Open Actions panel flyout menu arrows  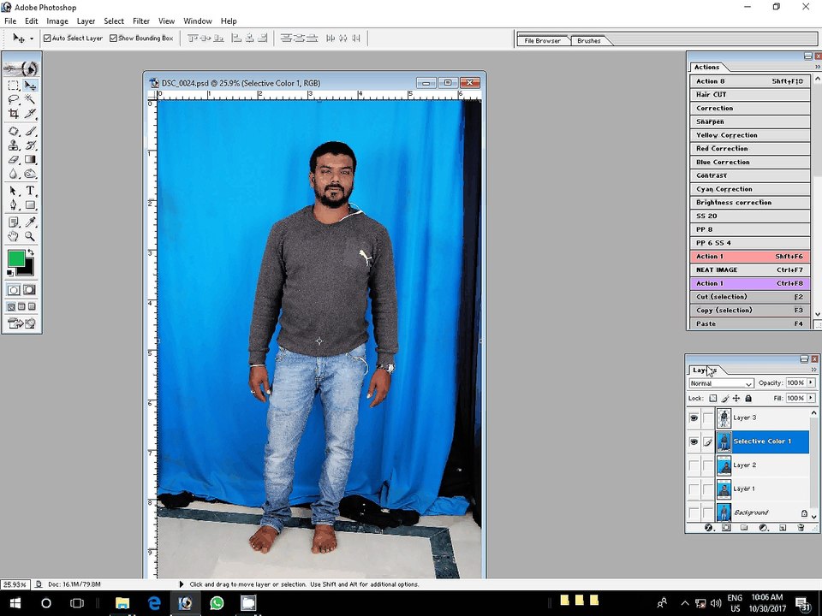[817, 67]
